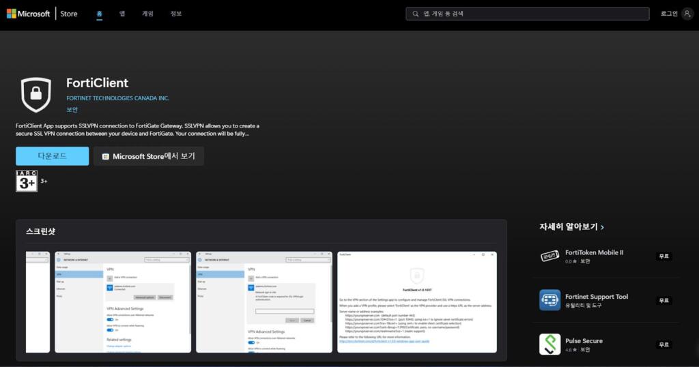This screenshot has height=367, width=699.
Task: Click the IARC 3+ rating badge
Action: point(27,181)
